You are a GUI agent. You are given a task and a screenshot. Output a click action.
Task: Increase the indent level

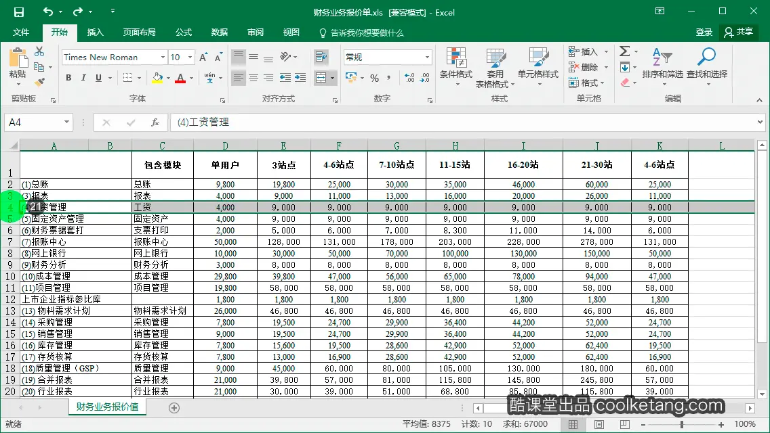point(300,78)
